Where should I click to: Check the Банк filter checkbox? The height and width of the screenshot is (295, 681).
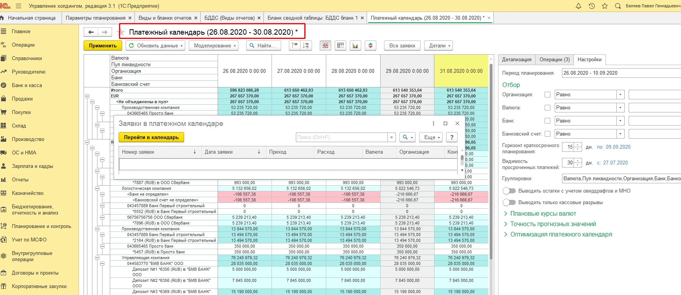pyautogui.click(x=547, y=121)
